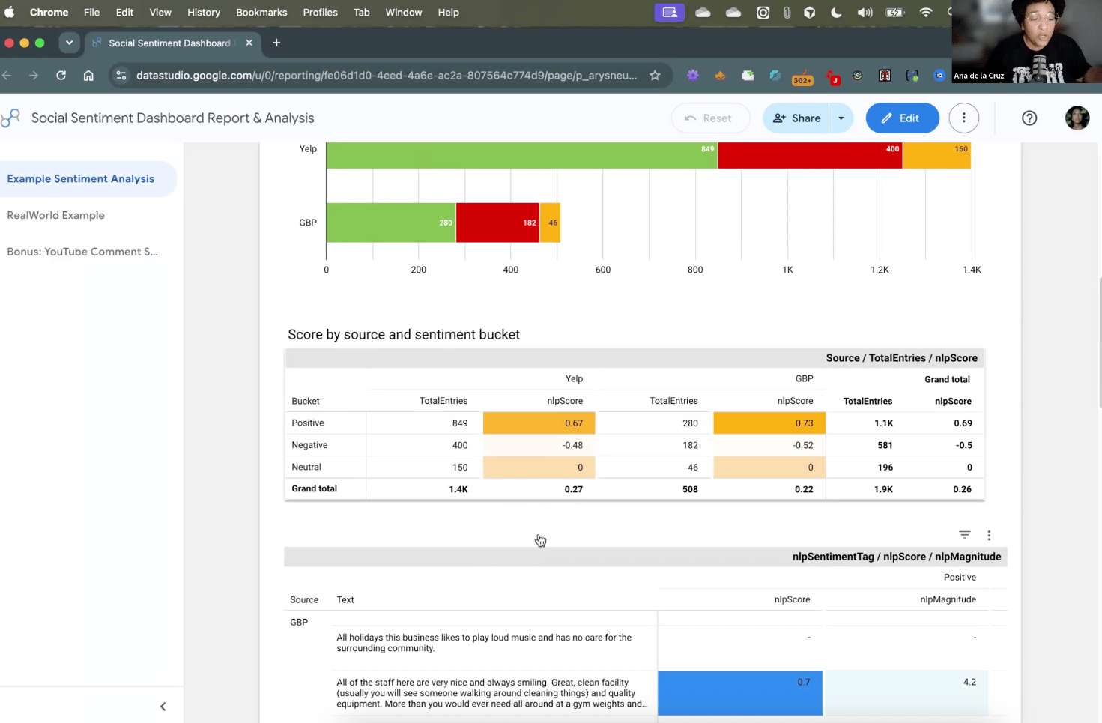The width and height of the screenshot is (1102, 723).
Task: Click the volume speaker icon
Action: pos(865,12)
